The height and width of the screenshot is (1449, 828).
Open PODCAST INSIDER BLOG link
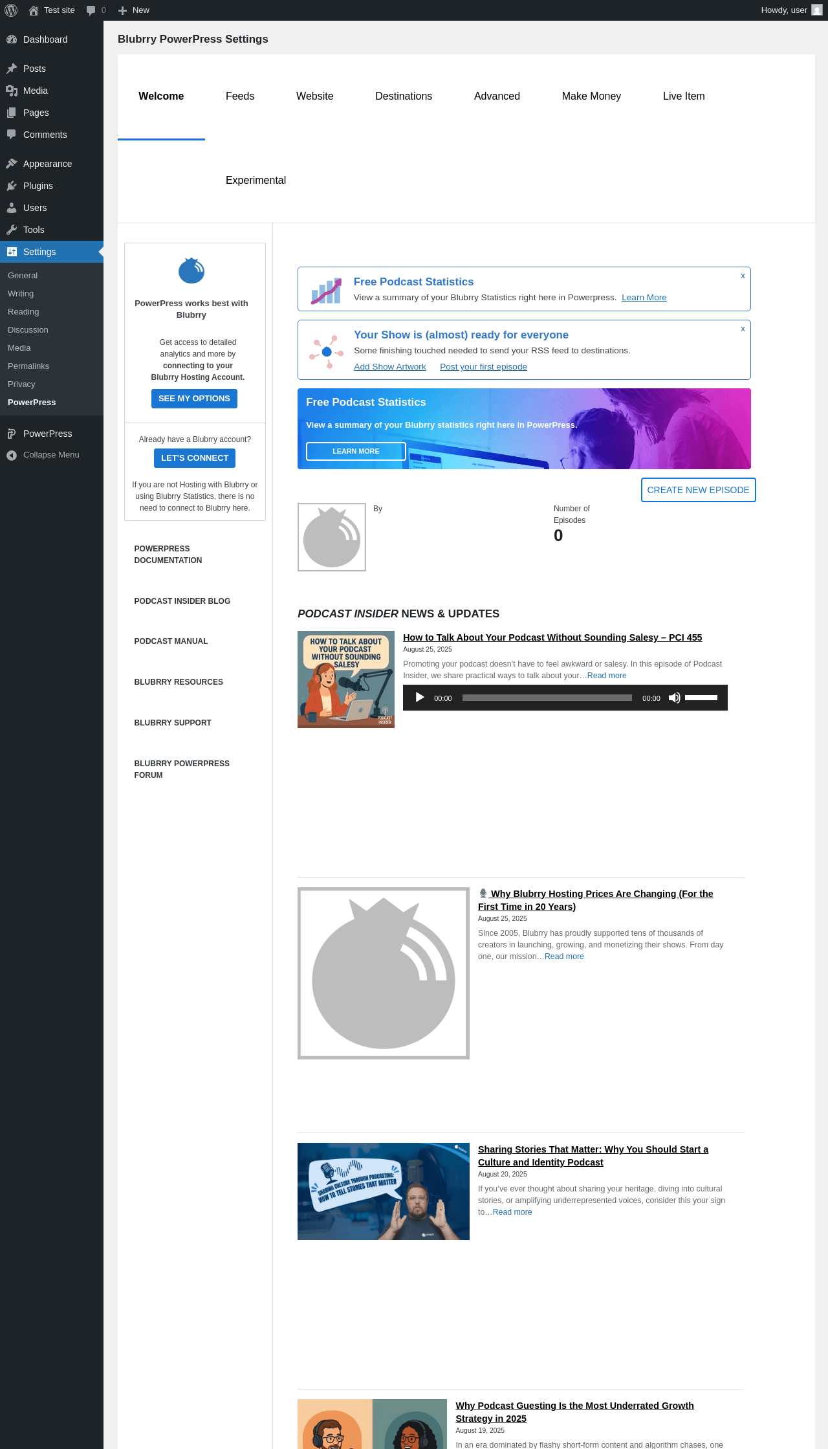click(182, 601)
